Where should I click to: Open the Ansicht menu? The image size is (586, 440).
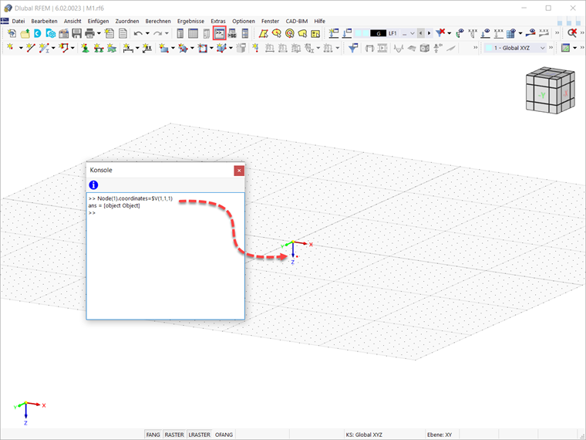click(x=72, y=22)
